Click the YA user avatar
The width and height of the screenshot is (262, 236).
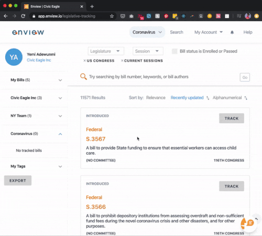point(14,57)
